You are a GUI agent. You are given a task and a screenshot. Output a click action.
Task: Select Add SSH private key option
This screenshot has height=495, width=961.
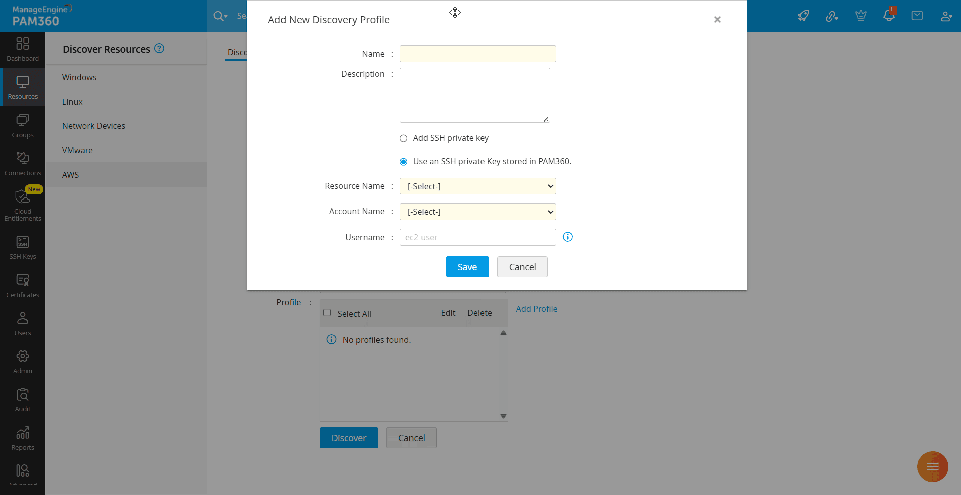(403, 138)
